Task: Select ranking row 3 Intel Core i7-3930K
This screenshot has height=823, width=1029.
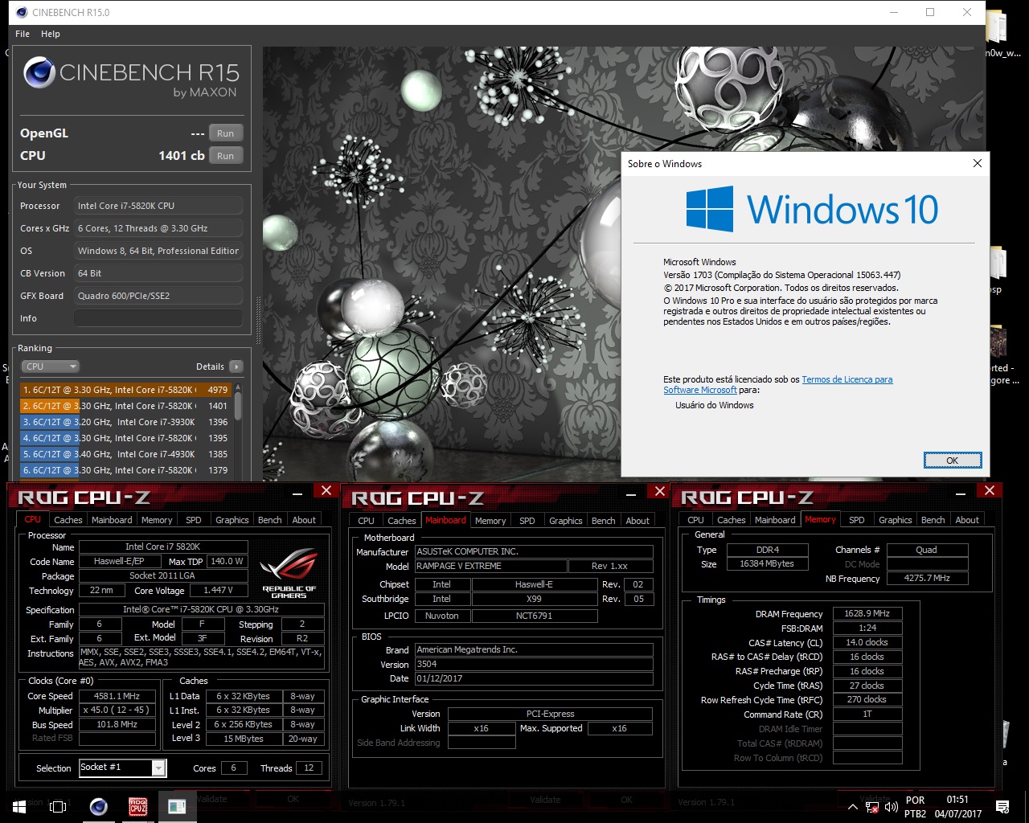Action: point(125,422)
